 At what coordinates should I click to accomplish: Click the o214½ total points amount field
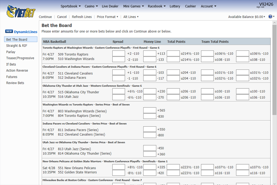tap(173, 54)
